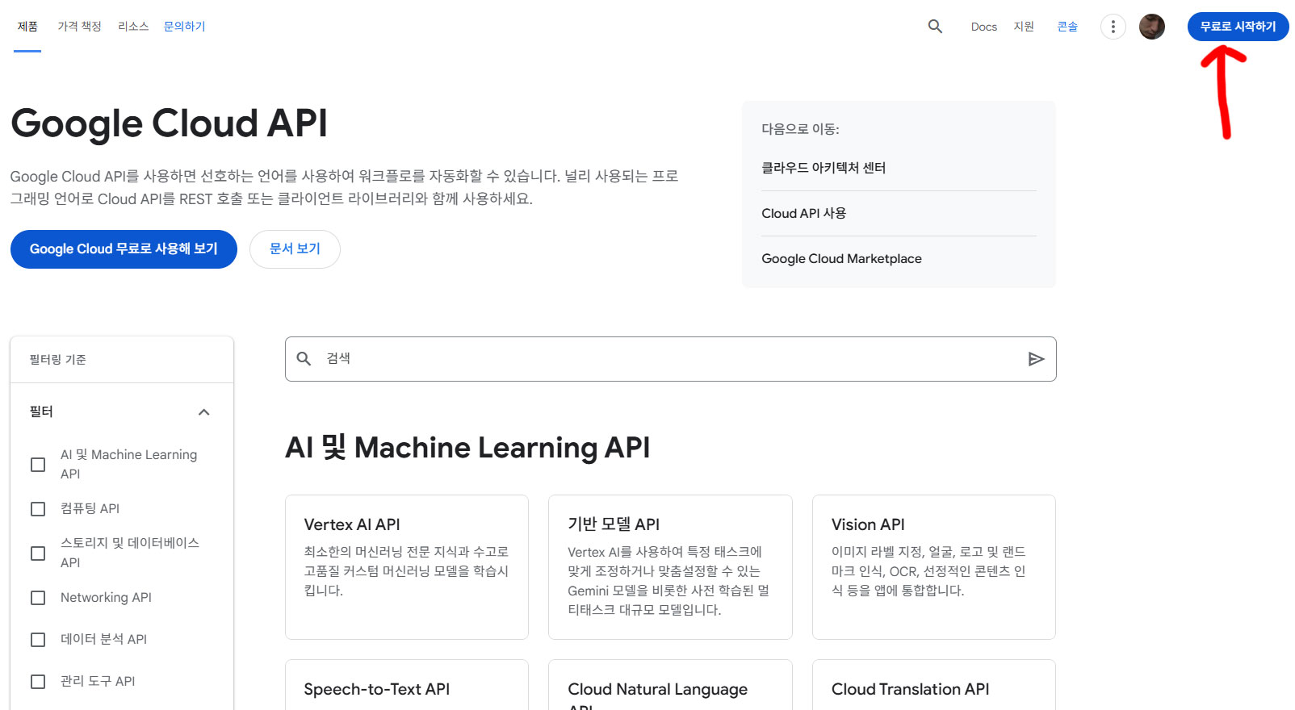Image resolution: width=1295 pixels, height=710 pixels.
Task: Open the Speech-to-Text API card
Action: (x=407, y=685)
